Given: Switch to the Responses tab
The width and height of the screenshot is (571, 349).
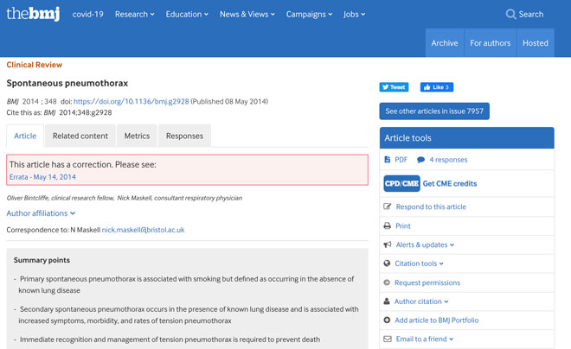Looking at the screenshot, I should 184,136.
